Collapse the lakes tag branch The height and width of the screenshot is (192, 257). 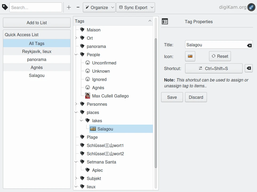pyautogui.click(x=81, y=121)
